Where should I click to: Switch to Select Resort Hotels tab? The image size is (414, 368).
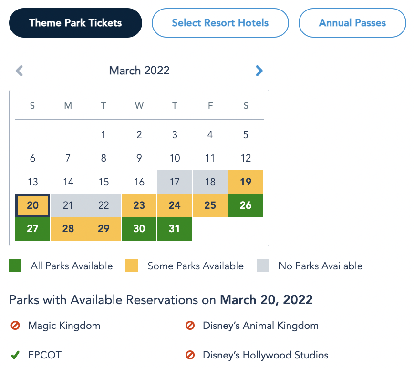point(220,23)
